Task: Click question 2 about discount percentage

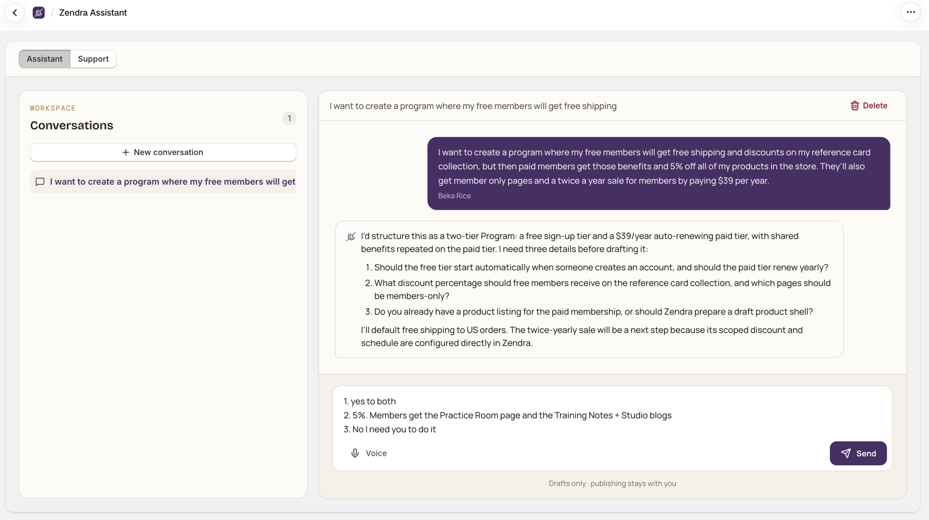Action: [x=602, y=289]
